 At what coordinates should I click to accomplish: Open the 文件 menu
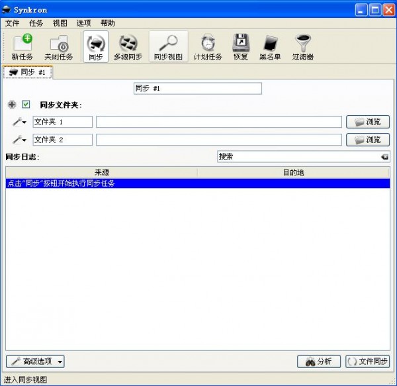click(x=12, y=23)
